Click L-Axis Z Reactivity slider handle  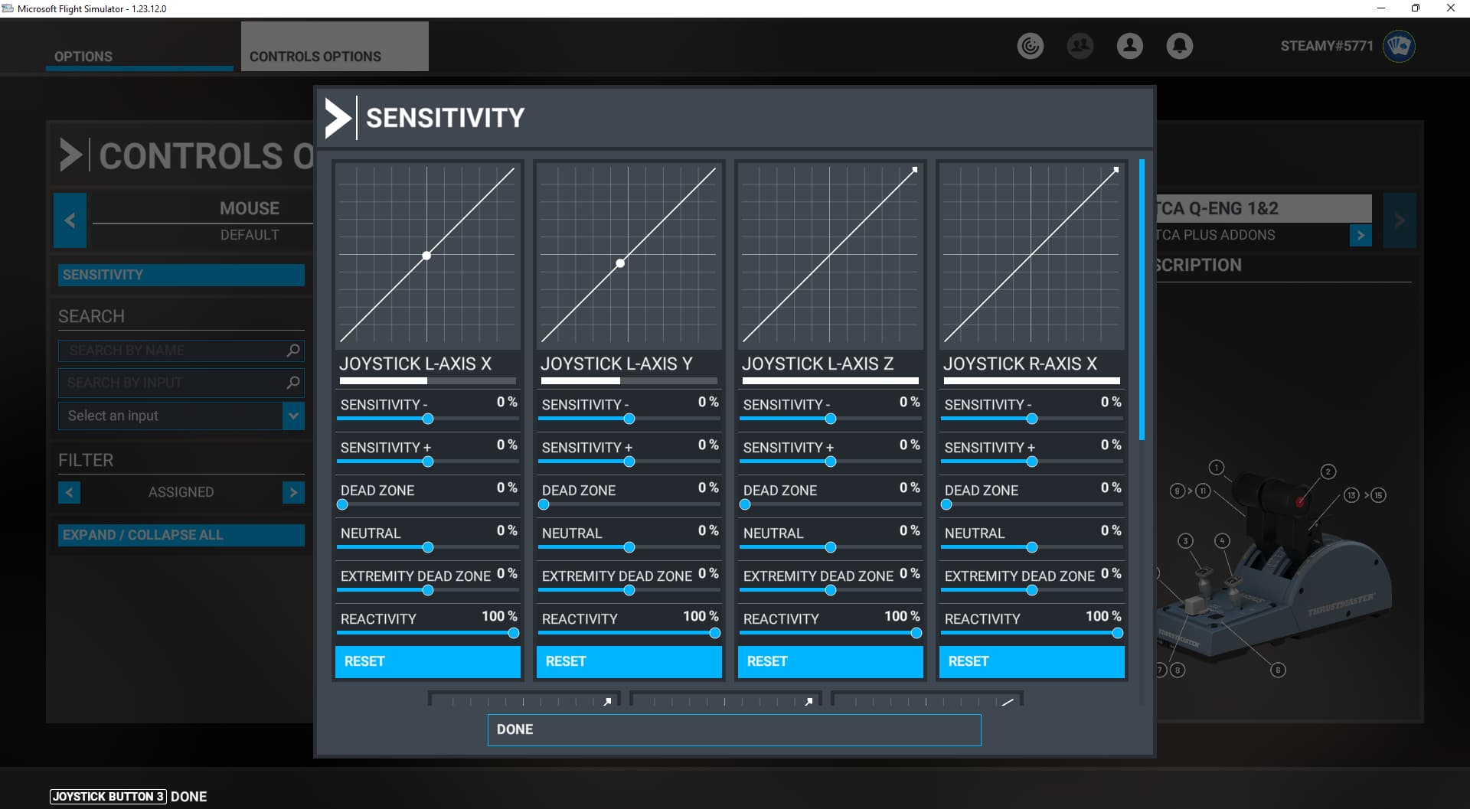pyautogui.click(x=916, y=633)
